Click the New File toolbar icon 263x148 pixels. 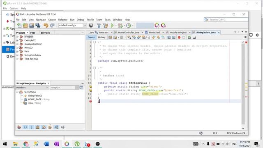pos(19,25)
